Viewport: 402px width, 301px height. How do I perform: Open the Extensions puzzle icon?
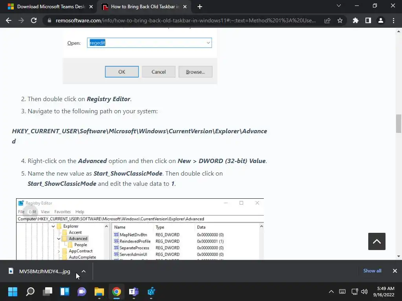coord(356,20)
